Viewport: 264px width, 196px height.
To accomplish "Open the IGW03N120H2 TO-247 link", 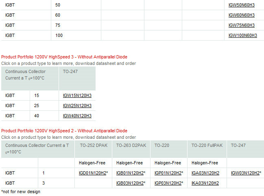I will 245,173.
